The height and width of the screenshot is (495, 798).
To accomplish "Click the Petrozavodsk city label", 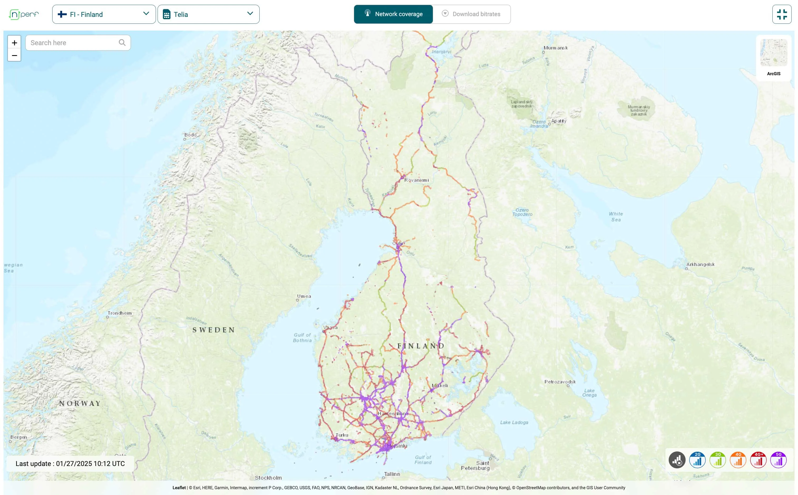I will pos(560,382).
